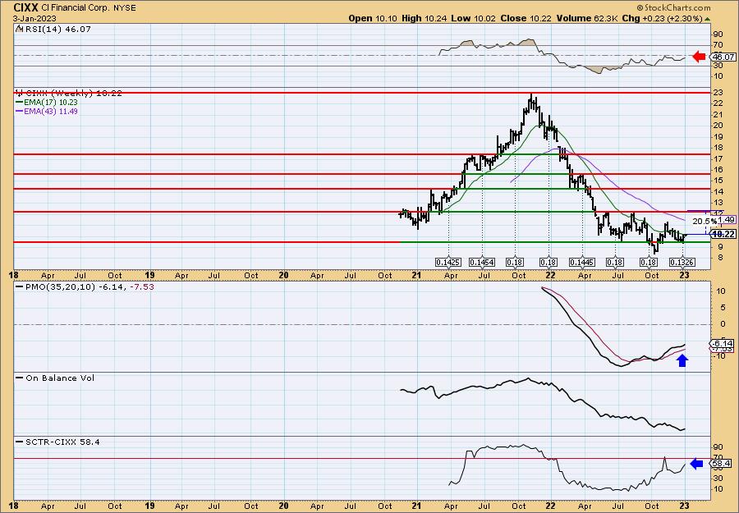Click the 90 level on the RSI axis
The height and width of the screenshot is (513, 739).
pos(718,34)
